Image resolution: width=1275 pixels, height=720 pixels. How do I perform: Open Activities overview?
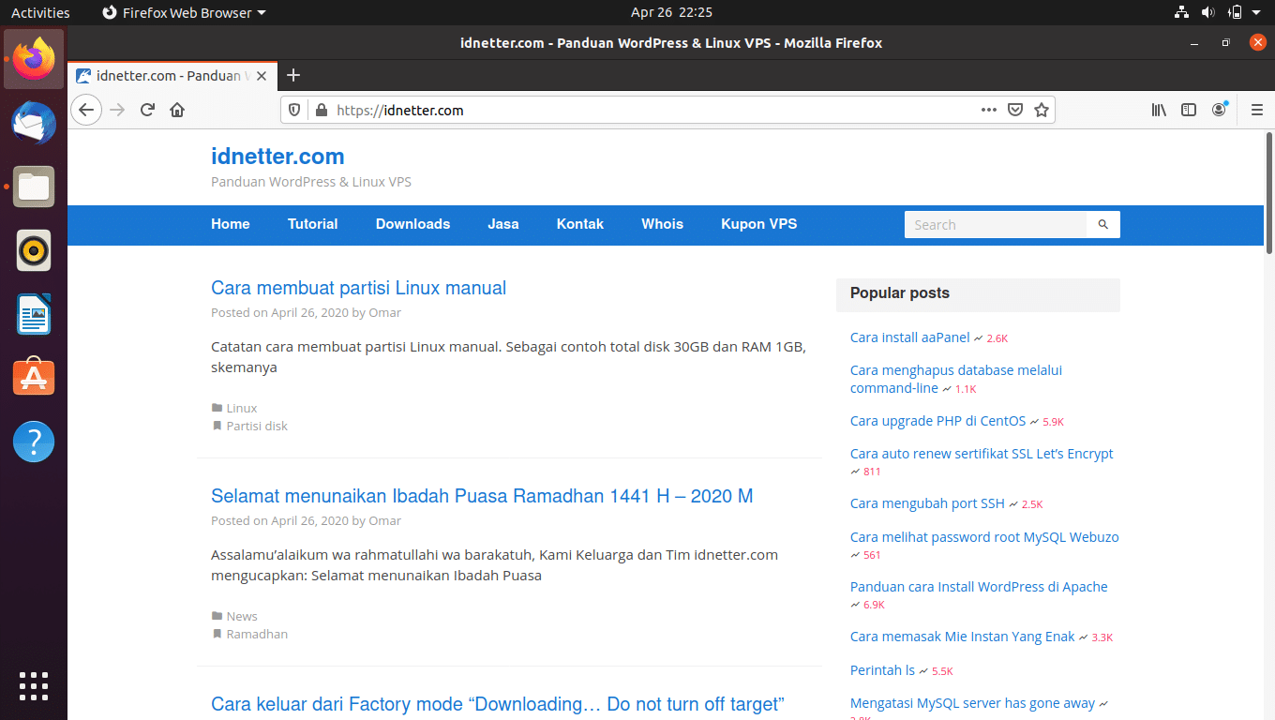(40, 12)
